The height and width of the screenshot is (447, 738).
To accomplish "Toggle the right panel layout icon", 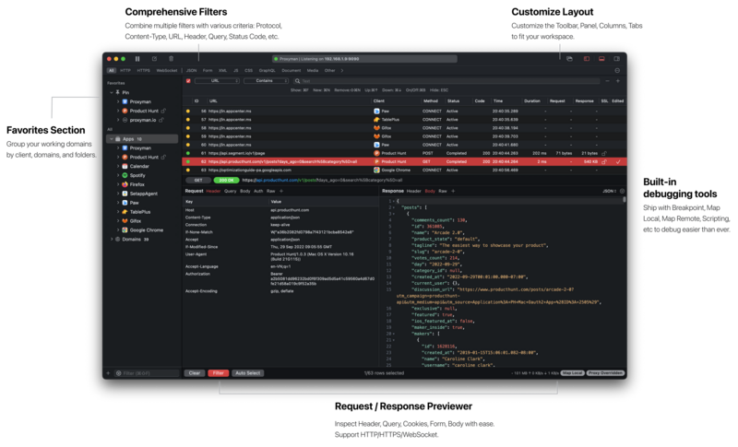I will (617, 59).
